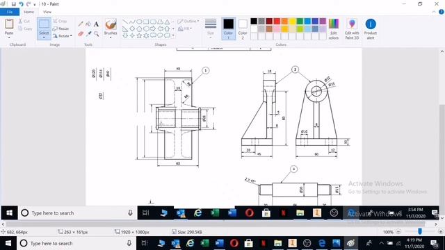Choose the Five-point star shape
445x250 pixels.
pyautogui.click(x=139, y=35)
